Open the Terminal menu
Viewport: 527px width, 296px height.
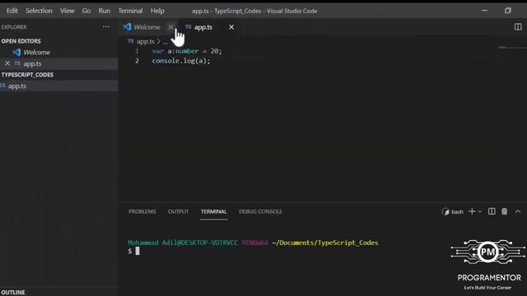pyautogui.click(x=130, y=11)
